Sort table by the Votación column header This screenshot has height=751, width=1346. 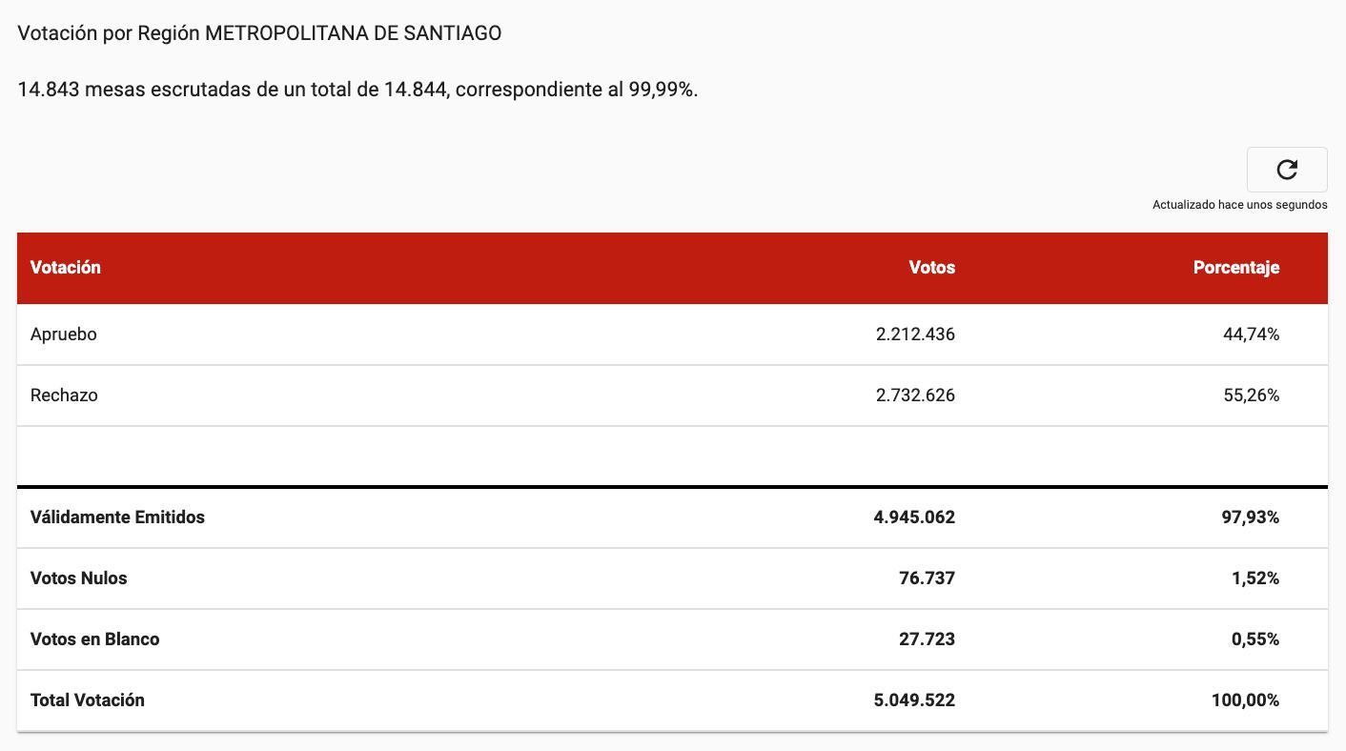(x=66, y=268)
